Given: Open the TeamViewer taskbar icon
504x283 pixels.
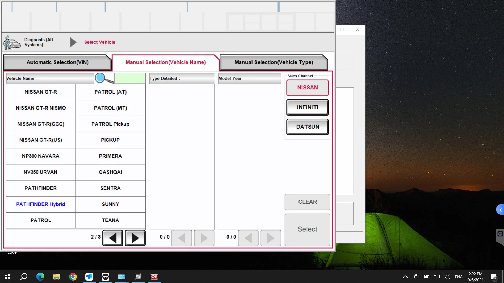Looking at the screenshot, I should click(x=105, y=276).
